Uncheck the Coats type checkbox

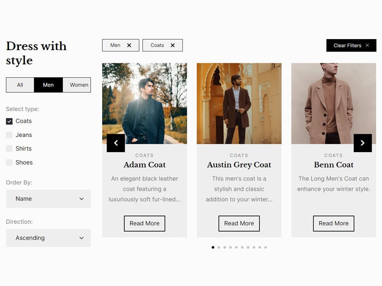click(x=9, y=121)
